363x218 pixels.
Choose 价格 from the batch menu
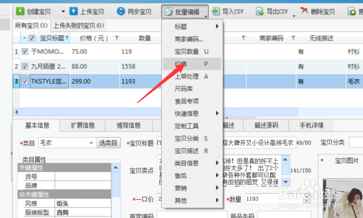[192, 64]
